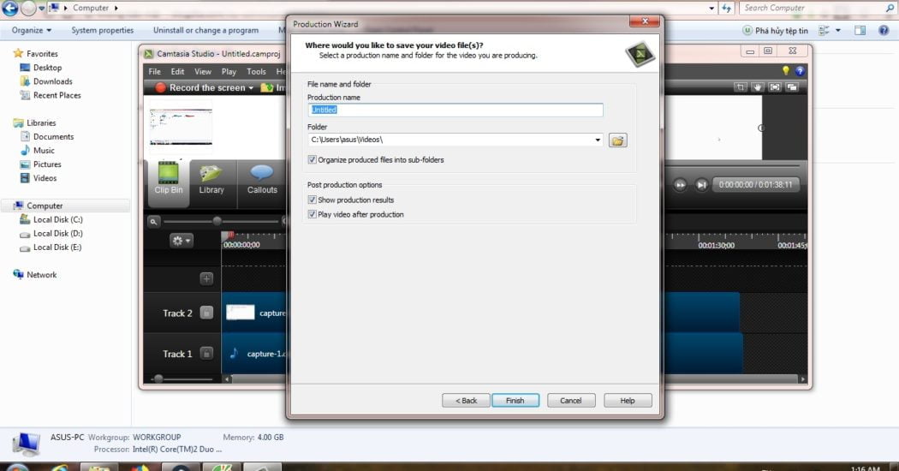Click the timeline playhead at 00:00:00;00

point(229,235)
